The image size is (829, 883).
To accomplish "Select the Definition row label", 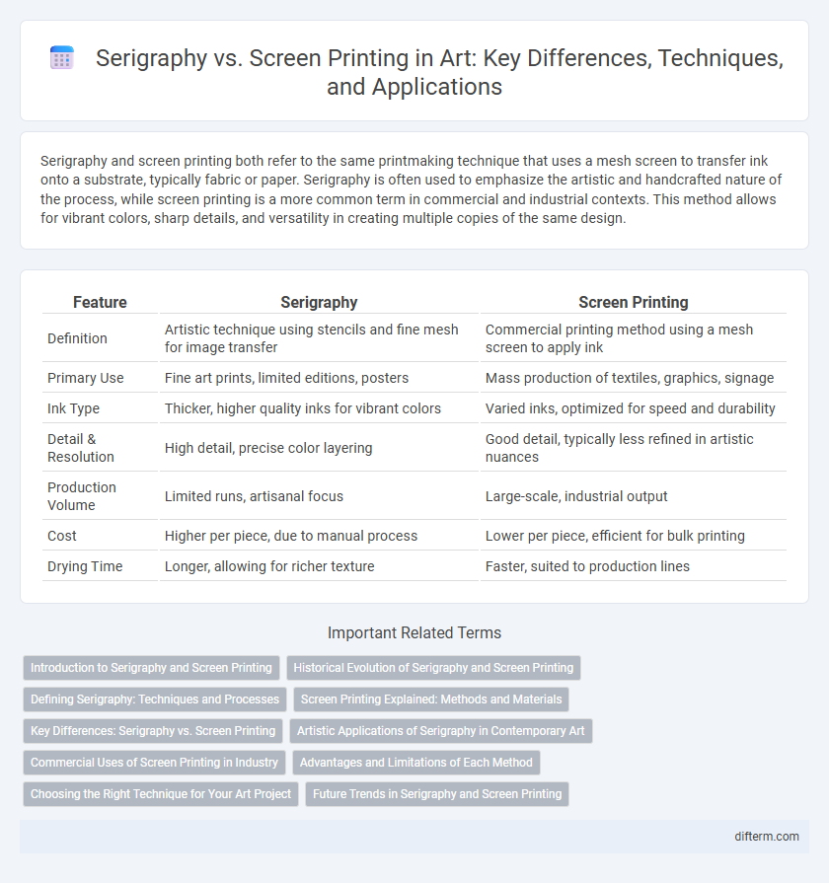I will click(77, 338).
